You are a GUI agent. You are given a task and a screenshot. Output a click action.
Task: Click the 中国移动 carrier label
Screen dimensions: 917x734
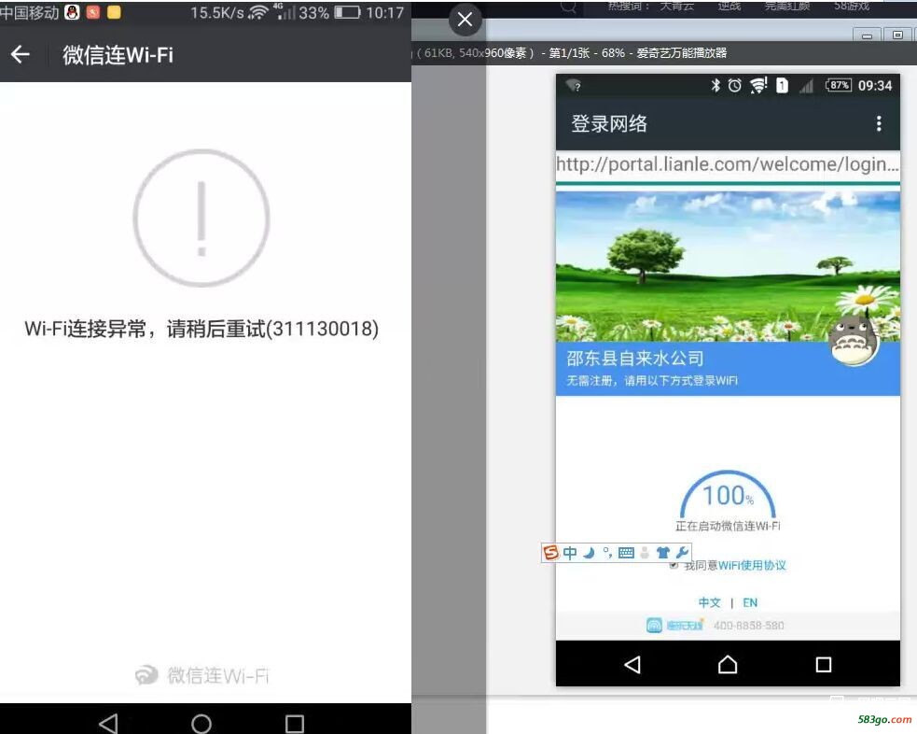coord(29,12)
